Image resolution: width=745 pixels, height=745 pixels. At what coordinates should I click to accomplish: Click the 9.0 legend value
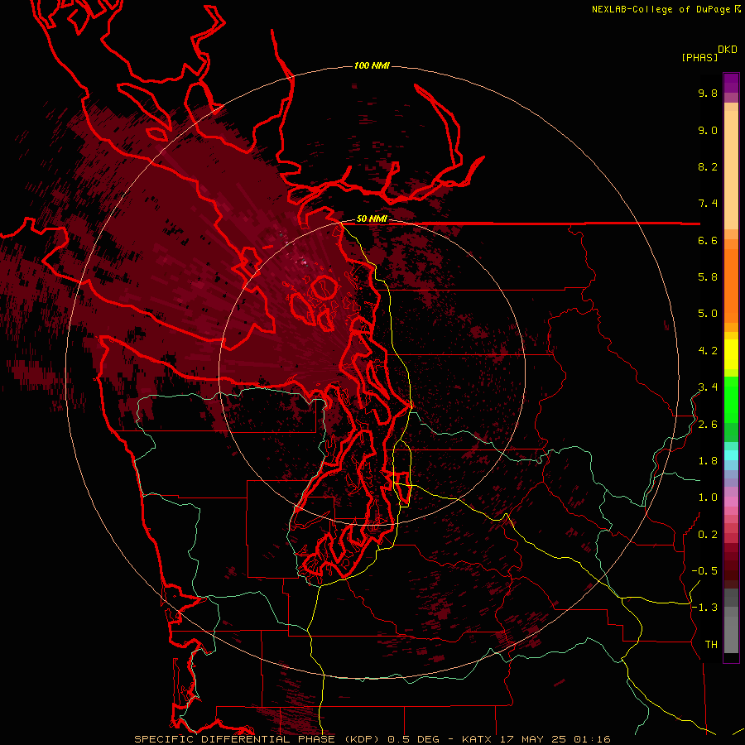[708, 130]
